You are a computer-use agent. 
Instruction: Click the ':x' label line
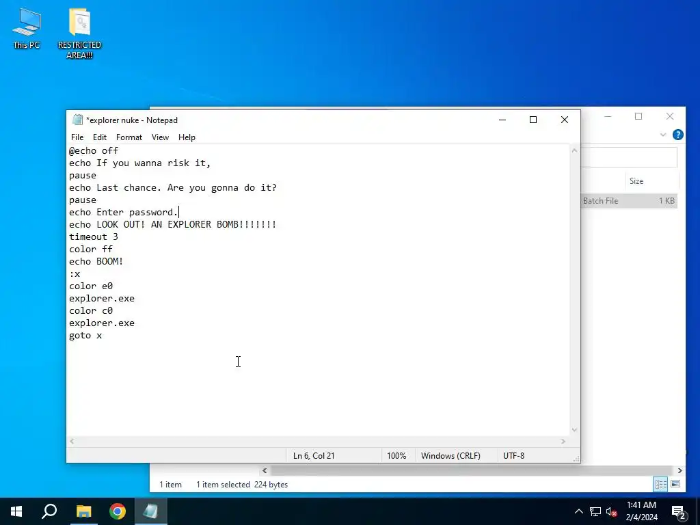click(x=75, y=274)
